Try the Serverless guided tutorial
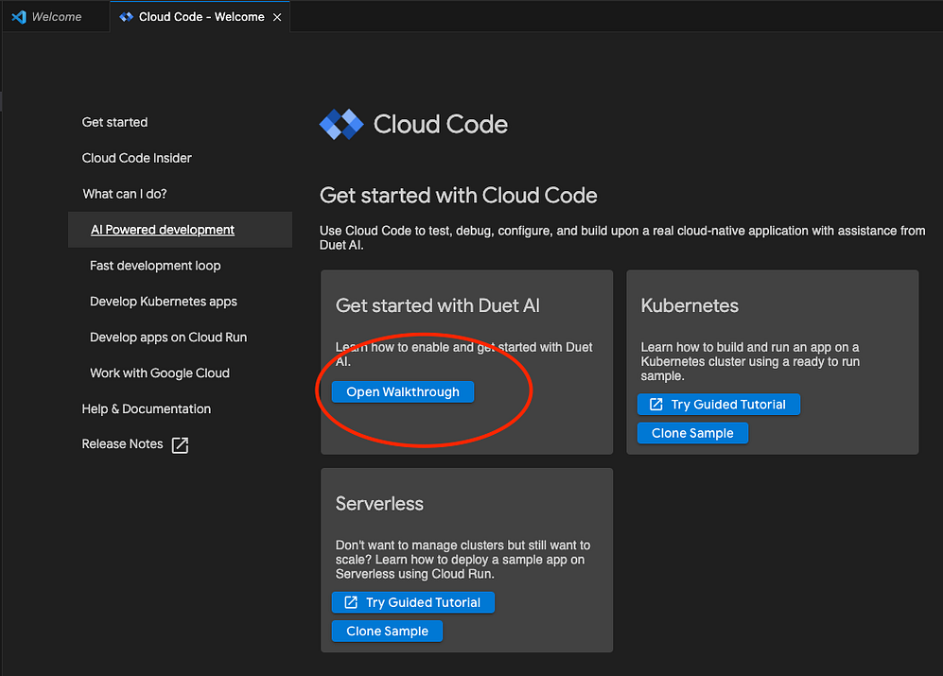The width and height of the screenshot is (943, 676). coord(412,602)
